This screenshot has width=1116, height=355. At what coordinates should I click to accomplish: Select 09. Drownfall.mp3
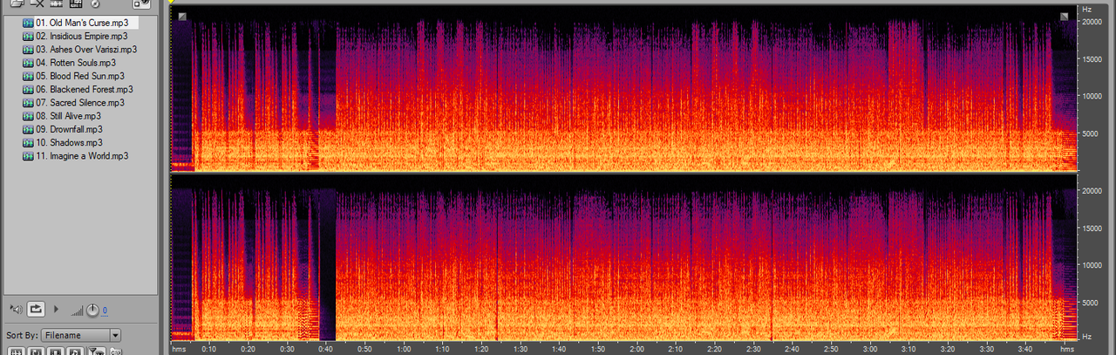coord(63,129)
